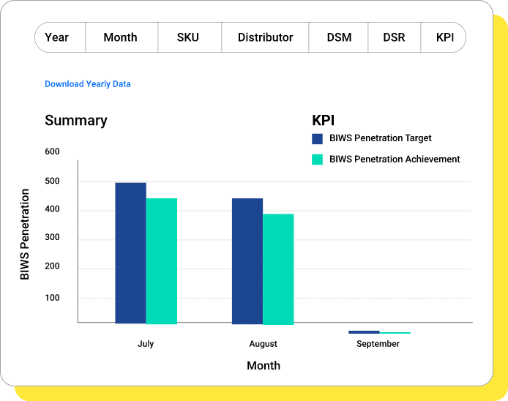Click the September axis label
Viewport: 508px width, 401px height.
point(378,344)
